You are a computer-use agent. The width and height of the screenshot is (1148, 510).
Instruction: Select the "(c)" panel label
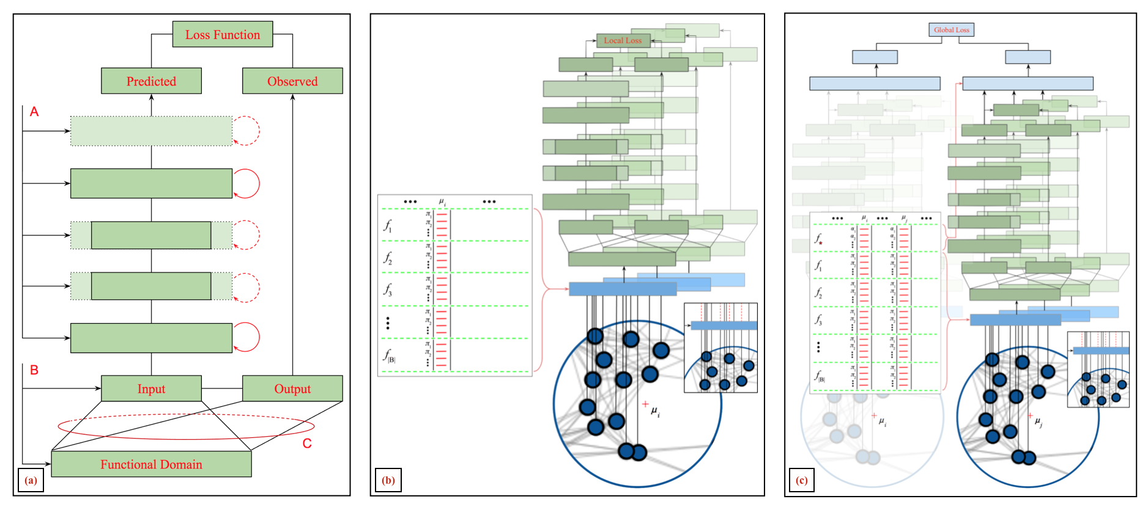tap(801, 480)
